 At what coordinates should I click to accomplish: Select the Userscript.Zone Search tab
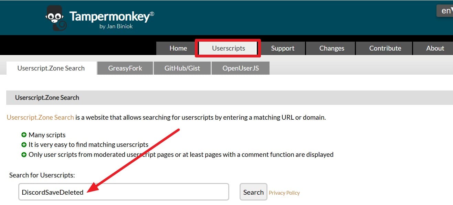tap(51, 68)
